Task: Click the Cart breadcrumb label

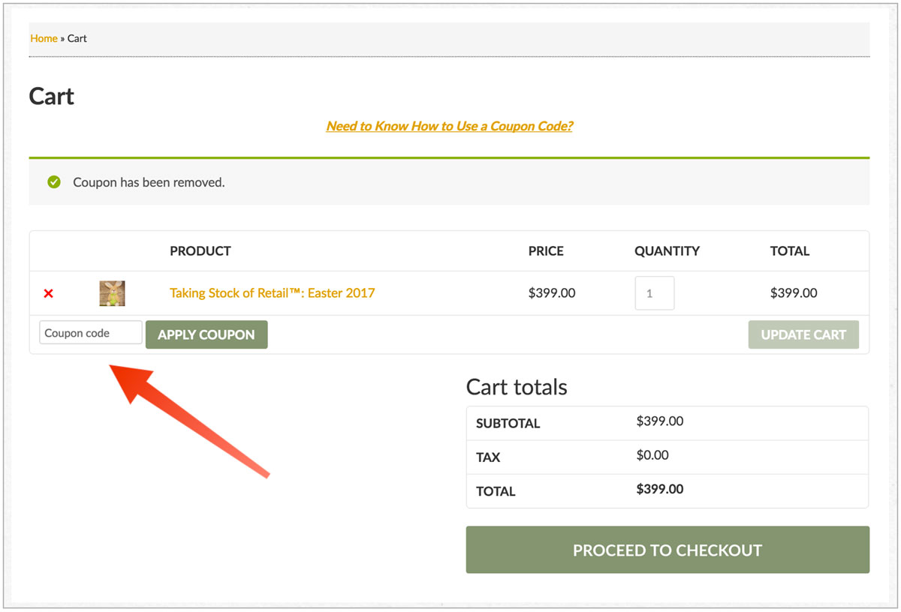Action: point(77,38)
